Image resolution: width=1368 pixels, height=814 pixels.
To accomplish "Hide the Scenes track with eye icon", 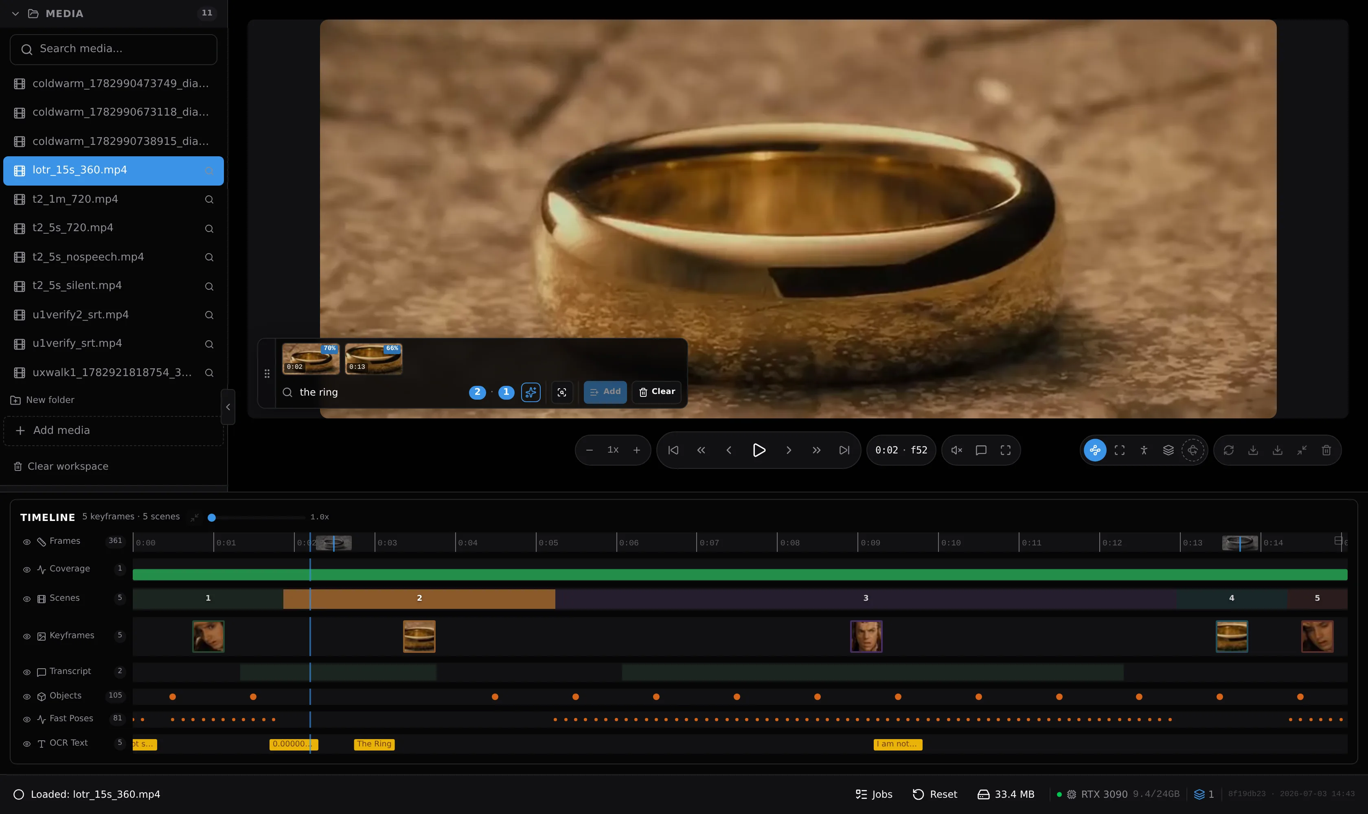I will click(x=26, y=598).
